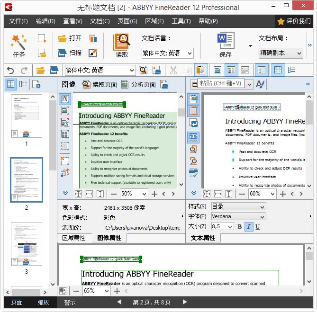Click the text pane ligature æ tool
This screenshot has width=317, height=312.
tap(193, 137)
